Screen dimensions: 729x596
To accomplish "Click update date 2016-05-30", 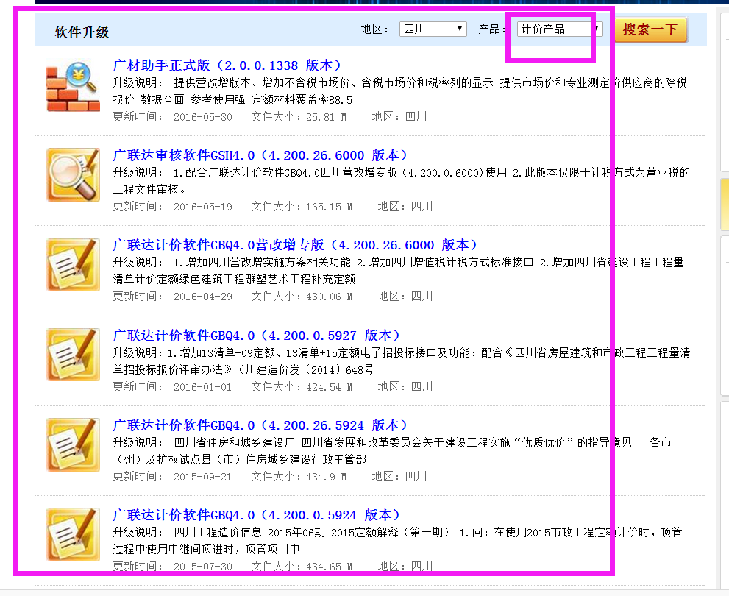I will [x=203, y=117].
